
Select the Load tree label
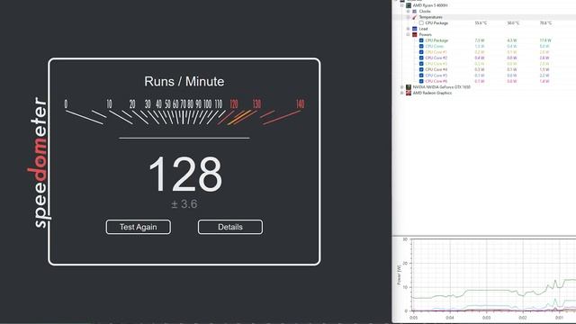coord(423,29)
